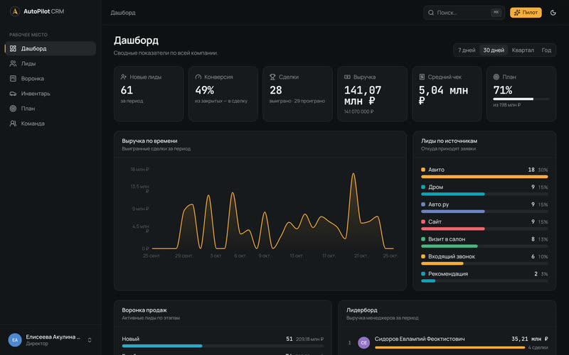Click the 35,21 млн ₽ leaderboard value

(x=529, y=339)
